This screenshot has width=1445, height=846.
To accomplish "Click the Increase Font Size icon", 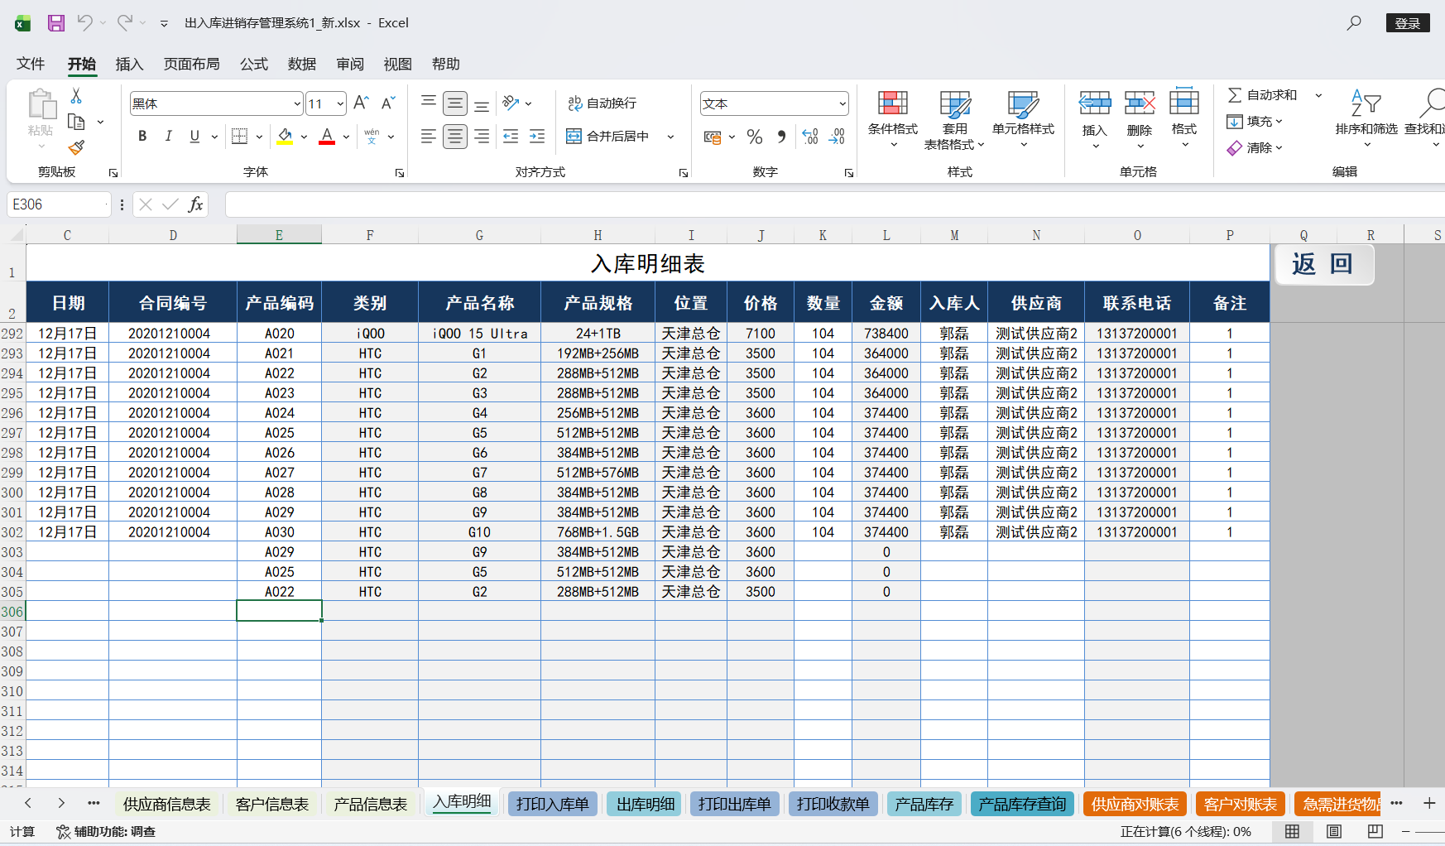I will [x=361, y=103].
